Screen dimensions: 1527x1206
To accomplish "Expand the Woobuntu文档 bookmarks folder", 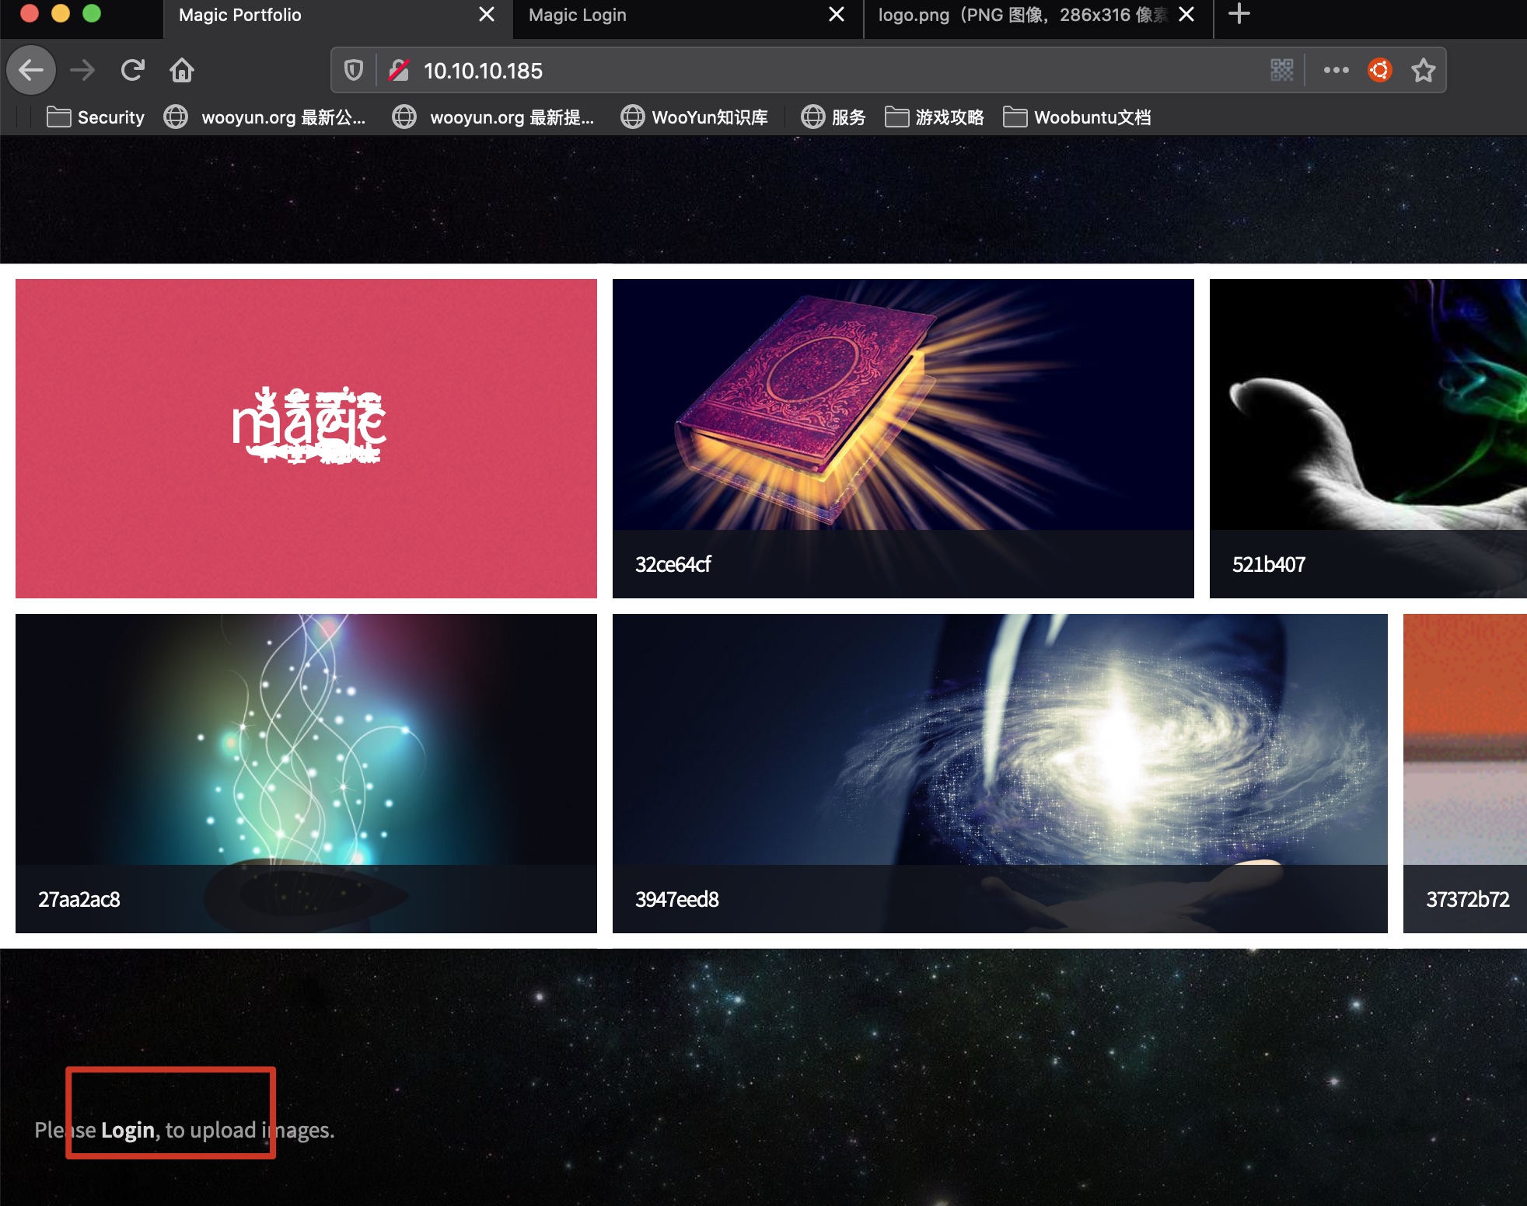I will click(1077, 117).
